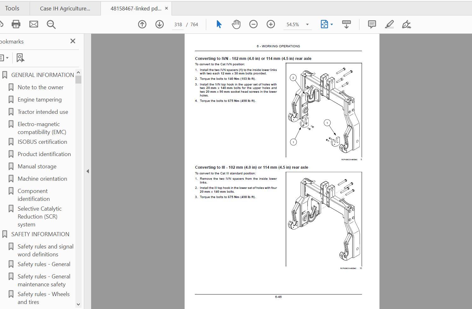472x309 pixels.
Task: Open ISOBUS certification bookmark
Action: [x=42, y=142]
